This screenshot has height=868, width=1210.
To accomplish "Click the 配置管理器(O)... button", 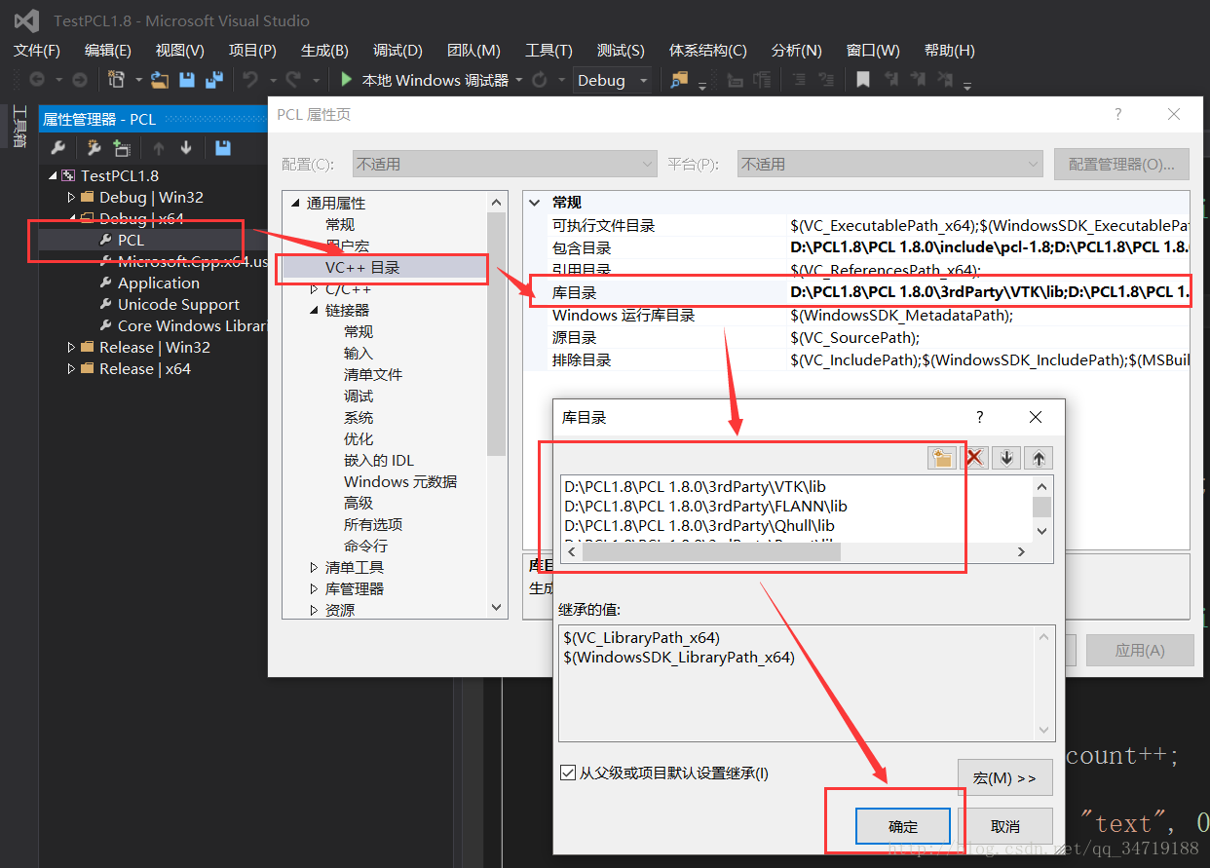I will (1121, 164).
